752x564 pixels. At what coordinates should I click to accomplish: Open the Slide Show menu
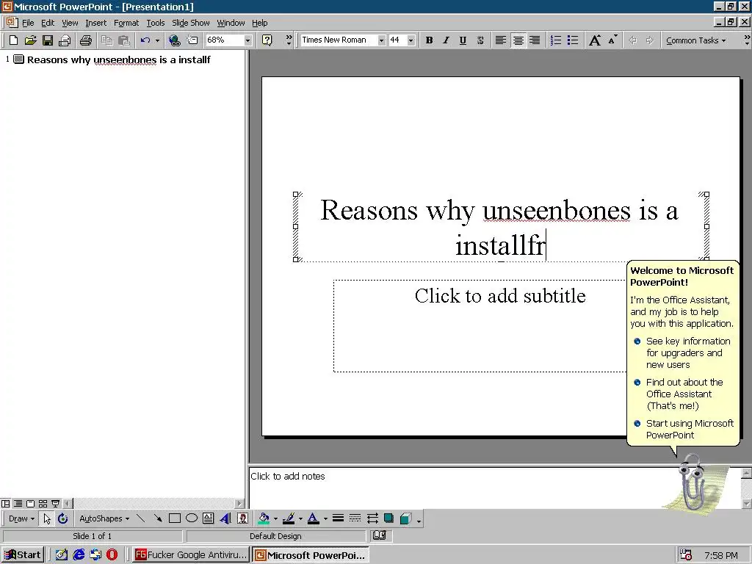(190, 23)
